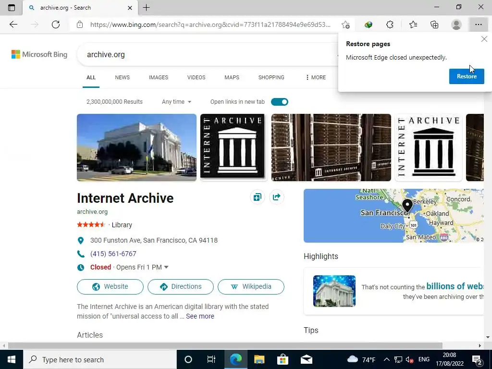Viewport: 492px width, 369px height.
Task: Open the Extensions puzzle icon
Action: point(390,25)
